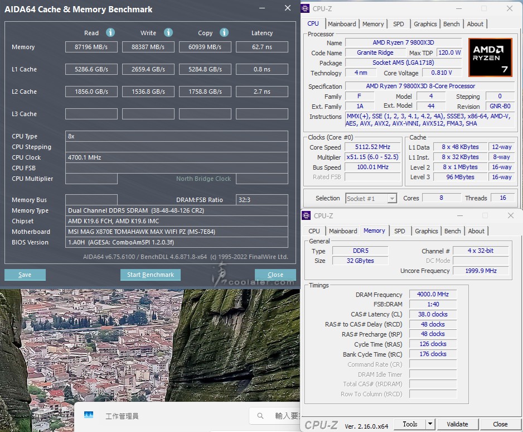Open the SPD tab in lower CPU-Z
Image resolution: width=523 pixels, height=432 pixels.
[x=400, y=231]
